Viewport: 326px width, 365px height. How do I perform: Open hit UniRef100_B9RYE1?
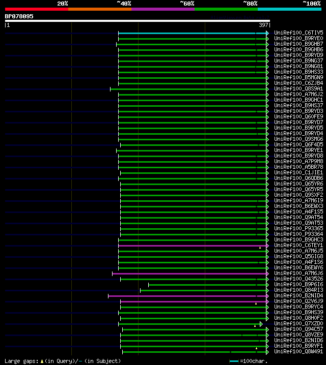coord(298,150)
